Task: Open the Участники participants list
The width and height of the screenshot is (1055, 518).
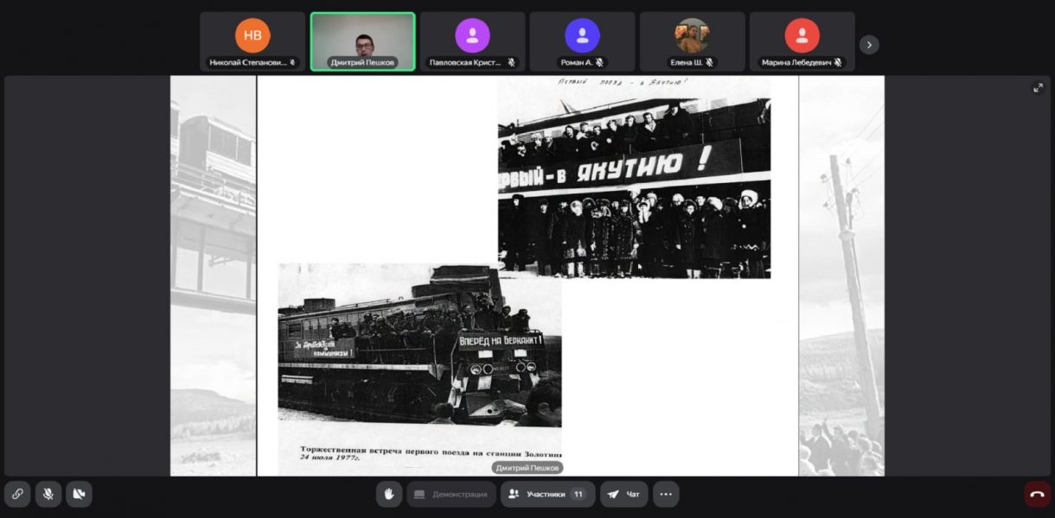Action: [536, 494]
